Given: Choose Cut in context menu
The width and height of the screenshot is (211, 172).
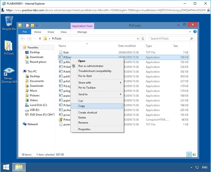Looking at the screenshot, I should tap(97, 101).
